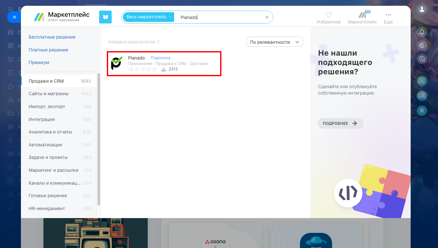
Task: Click the hamburger menu icon behind the slider
Action: pyautogui.click(x=11, y=9)
